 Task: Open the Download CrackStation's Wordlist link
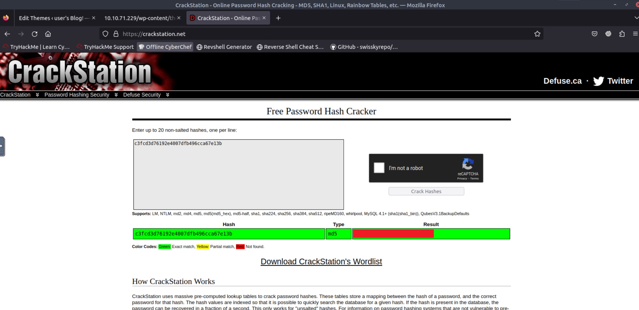click(x=321, y=262)
